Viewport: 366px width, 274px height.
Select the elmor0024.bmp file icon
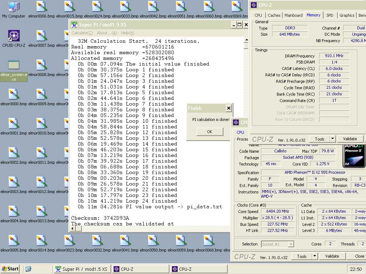[x=97, y=10]
